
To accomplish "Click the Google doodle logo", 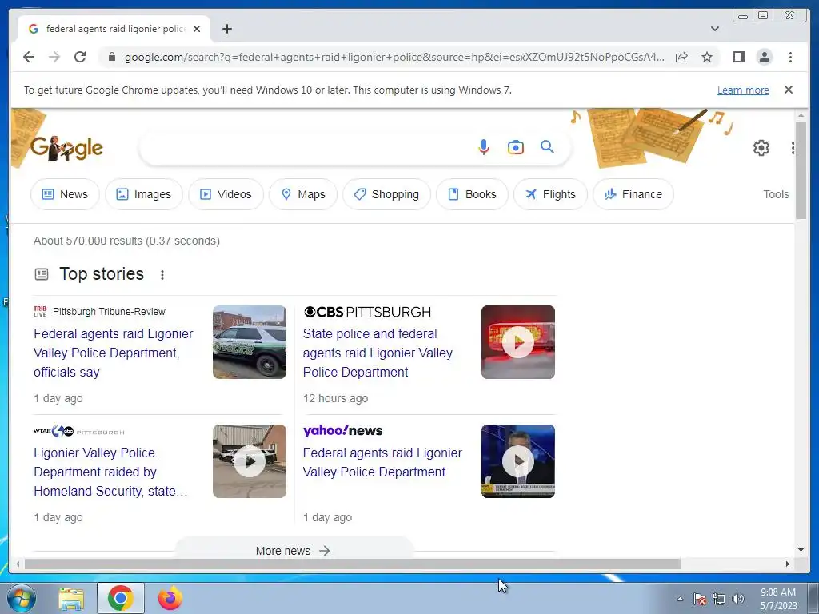I will (x=66, y=148).
